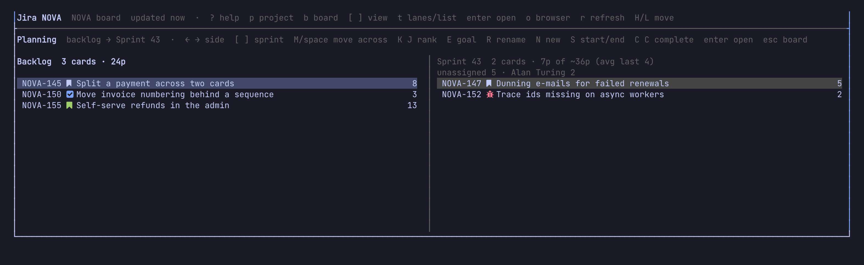Choose the 'p project' option in header
The width and height of the screenshot is (864, 265).
click(271, 18)
